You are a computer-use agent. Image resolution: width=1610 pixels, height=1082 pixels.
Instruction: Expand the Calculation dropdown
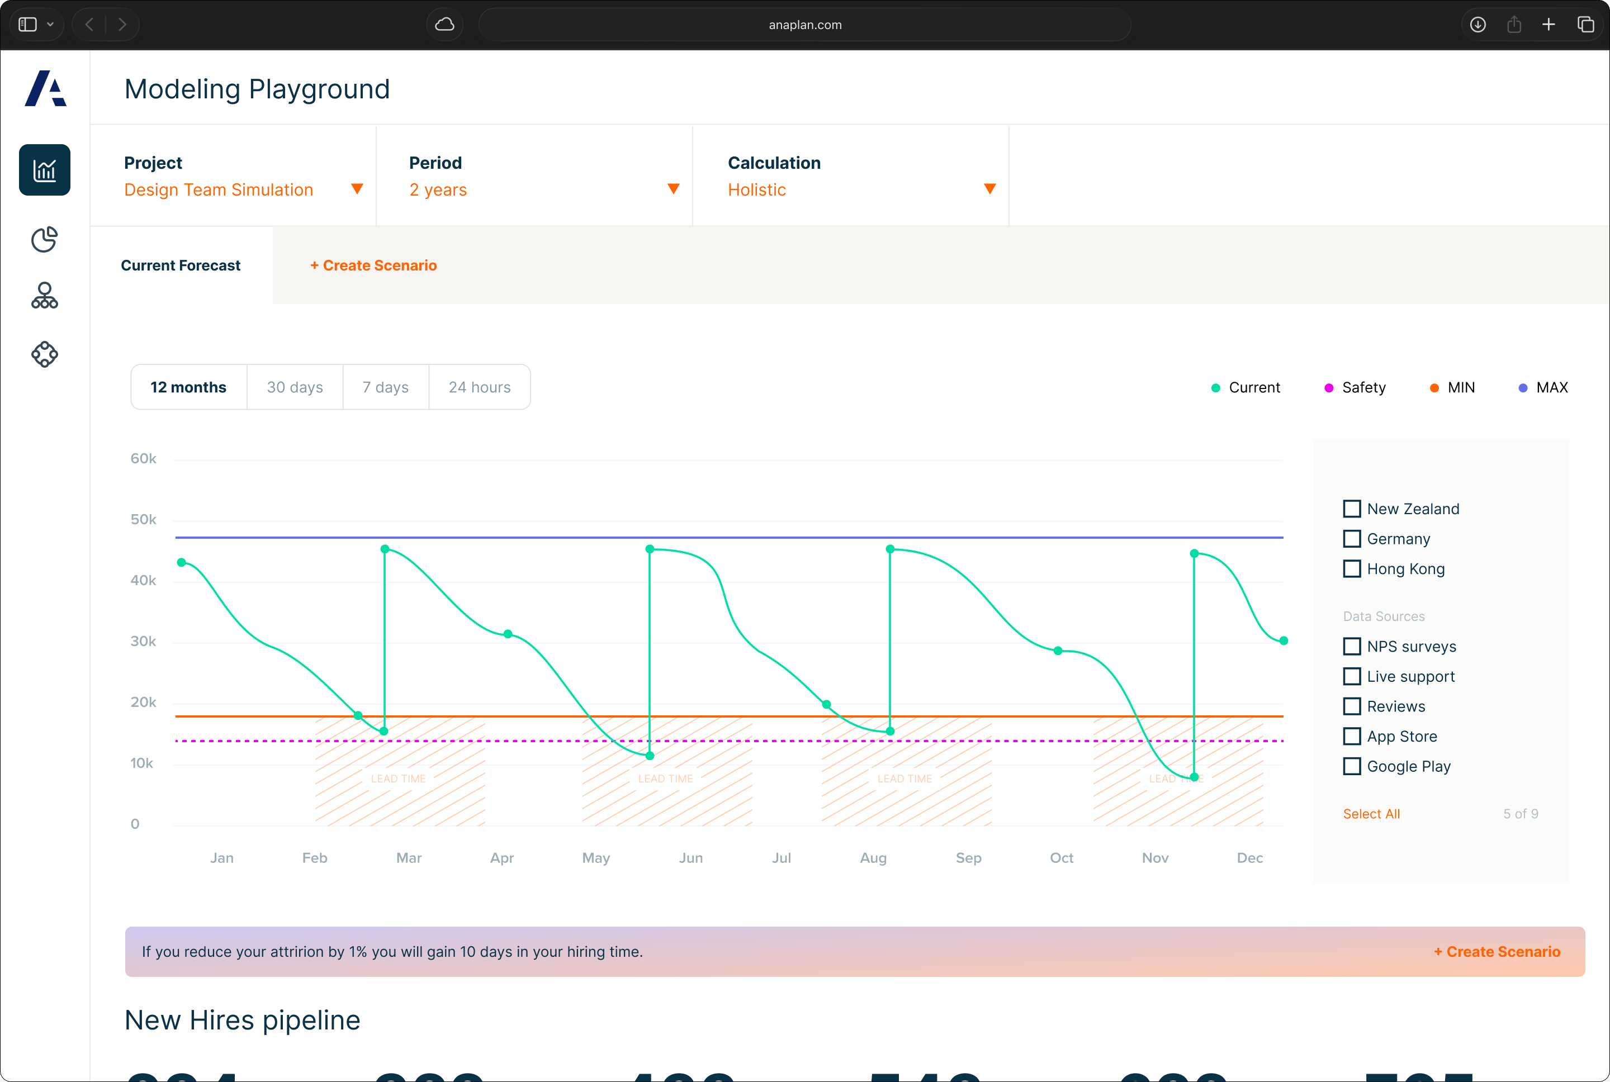[989, 189]
